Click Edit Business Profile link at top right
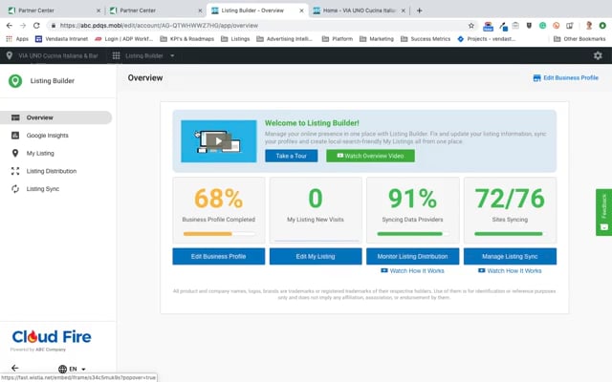 565,78
